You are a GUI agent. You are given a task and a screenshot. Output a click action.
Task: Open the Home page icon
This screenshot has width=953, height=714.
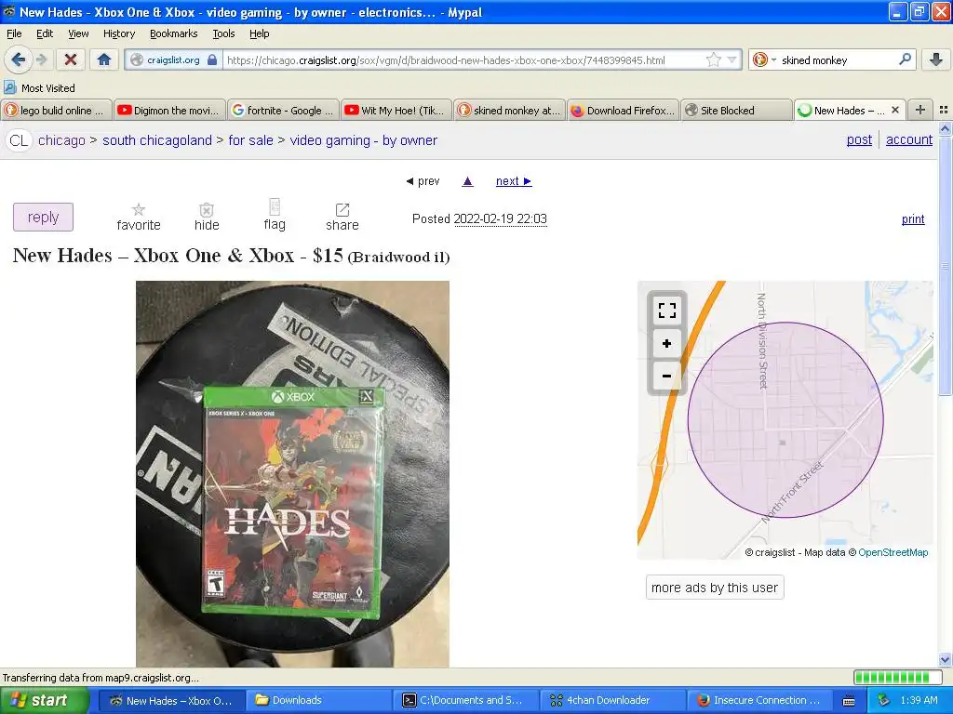coord(104,59)
